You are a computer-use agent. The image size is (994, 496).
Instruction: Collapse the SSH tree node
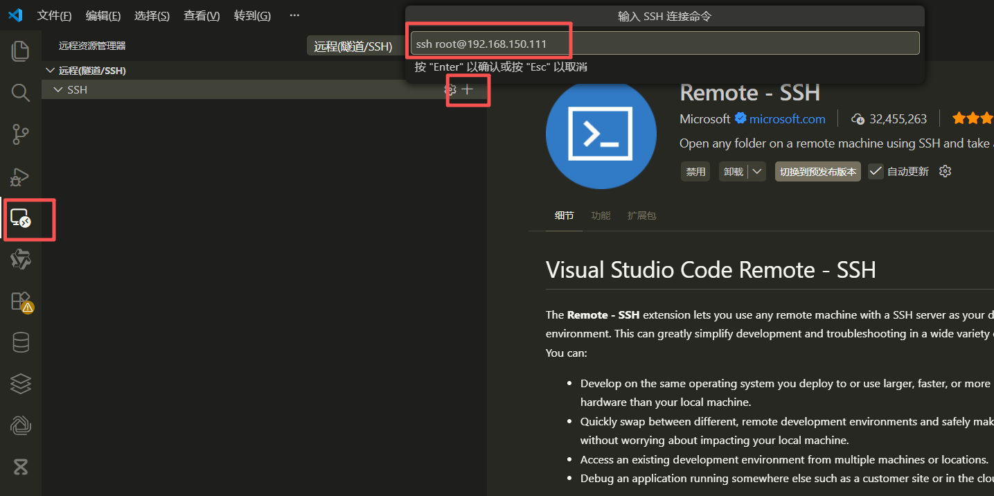point(58,90)
